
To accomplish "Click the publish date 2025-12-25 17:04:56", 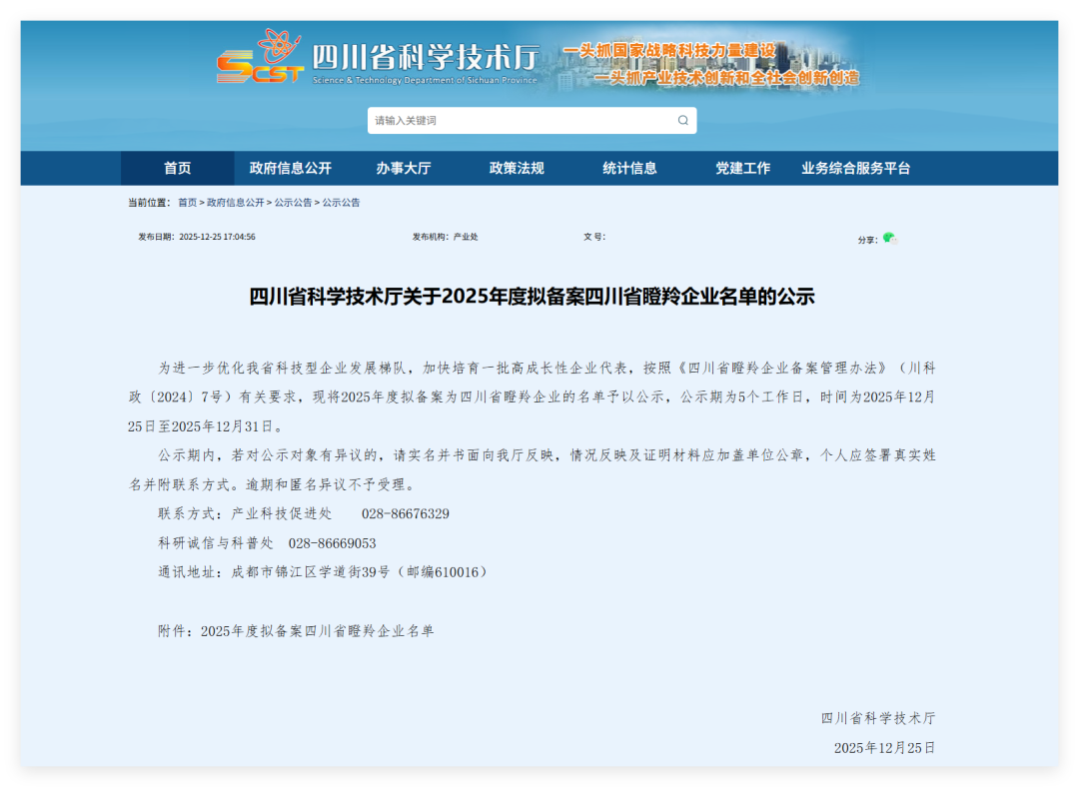I will pos(217,238).
